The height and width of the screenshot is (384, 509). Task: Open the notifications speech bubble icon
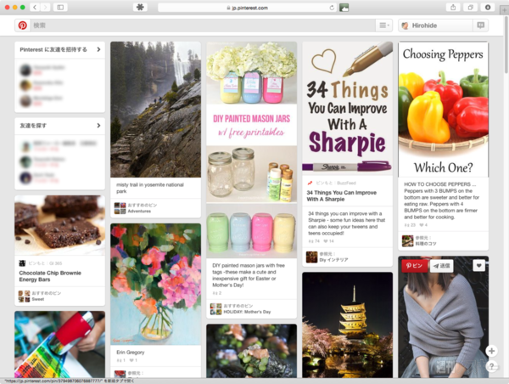coord(480,25)
